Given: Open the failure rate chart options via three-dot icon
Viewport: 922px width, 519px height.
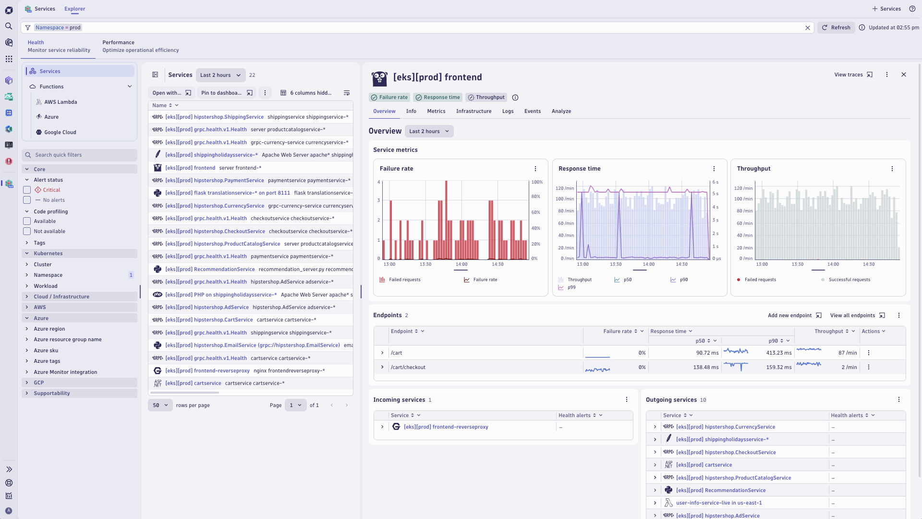Looking at the screenshot, I should click(x=535, y=169).
